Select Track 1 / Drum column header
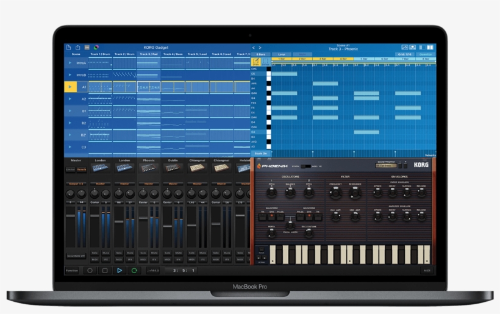Screen dimensions: 500x314 [100, 54]
